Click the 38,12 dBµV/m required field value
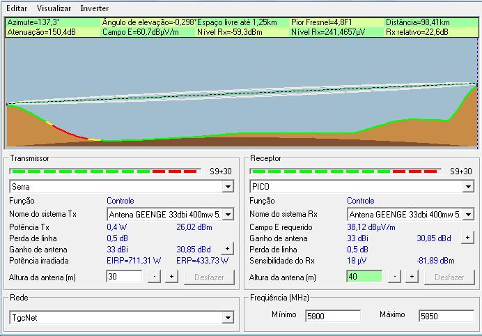482x336 pixels. (371, 227)
